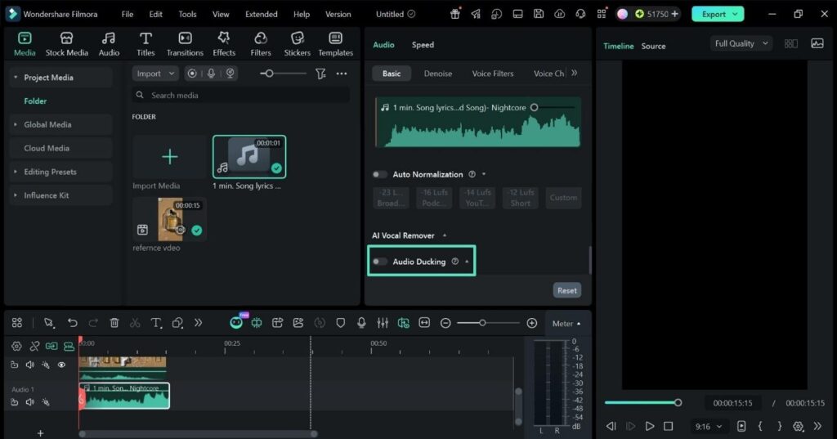Open the Titles panel
Viewport: 837px width, 439px height.
145,44
